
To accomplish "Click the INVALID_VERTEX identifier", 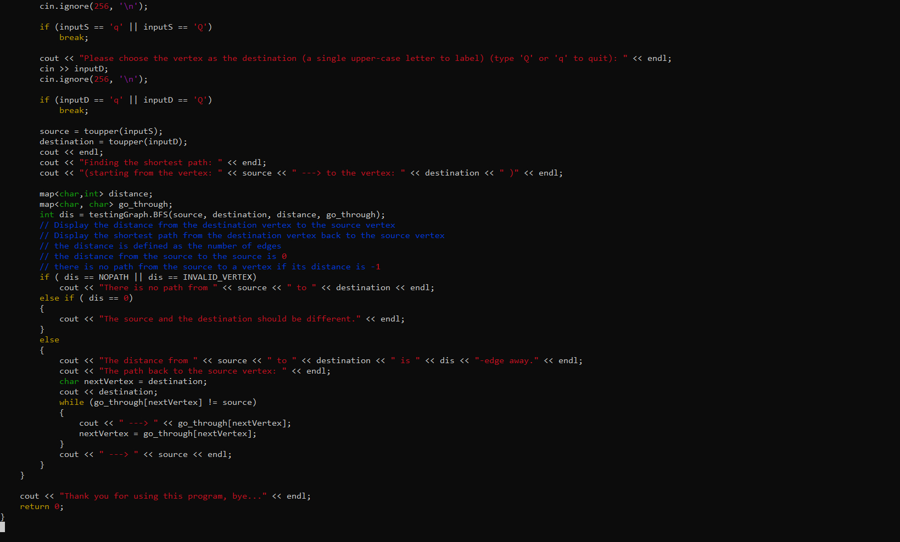I will click(x=218, y=277).
